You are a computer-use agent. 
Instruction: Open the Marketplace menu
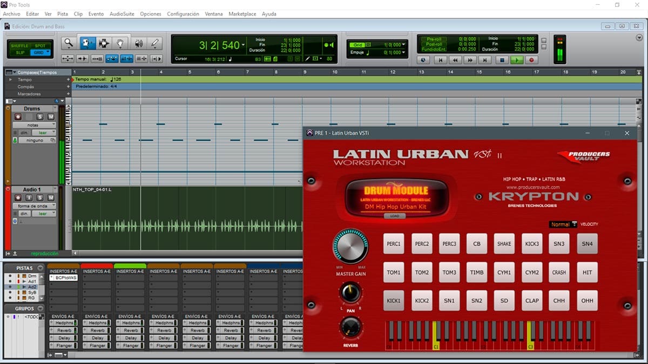(242, 14)
